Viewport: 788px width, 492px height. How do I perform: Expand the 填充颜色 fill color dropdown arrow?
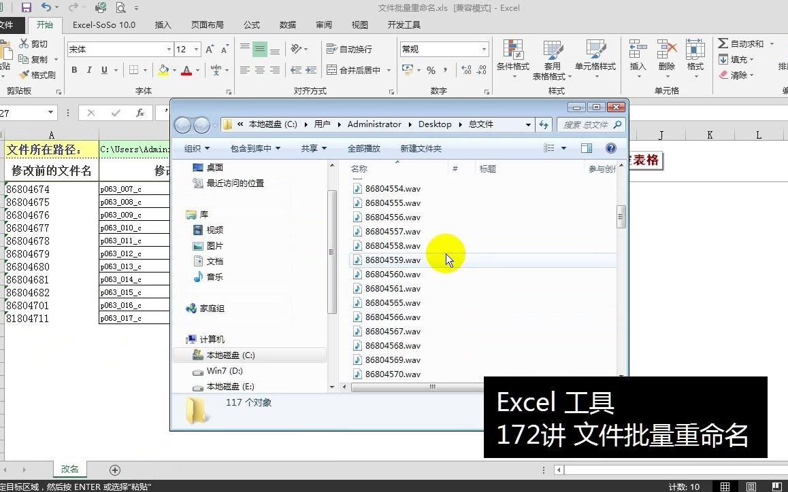pos(174,71)
